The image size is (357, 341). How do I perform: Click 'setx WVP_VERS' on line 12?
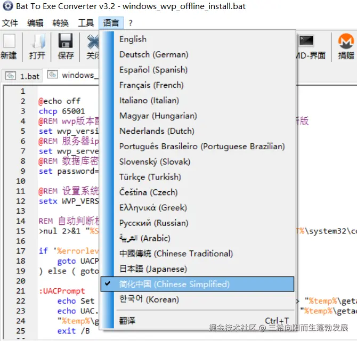pos(69,201)
